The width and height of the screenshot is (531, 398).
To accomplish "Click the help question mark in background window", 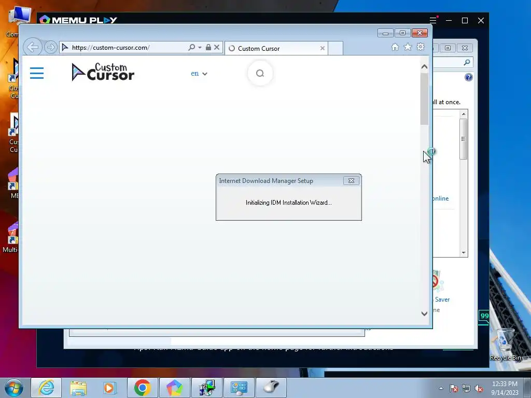I will point(469,77).
